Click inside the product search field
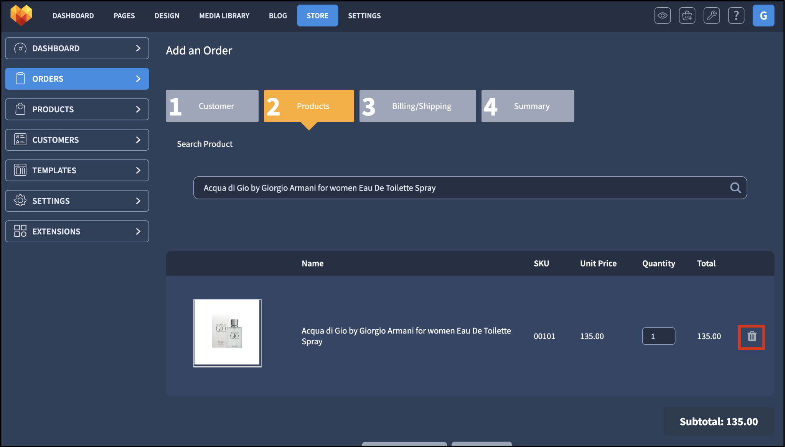Screen dimensions: 785x447 click(470, 188)
